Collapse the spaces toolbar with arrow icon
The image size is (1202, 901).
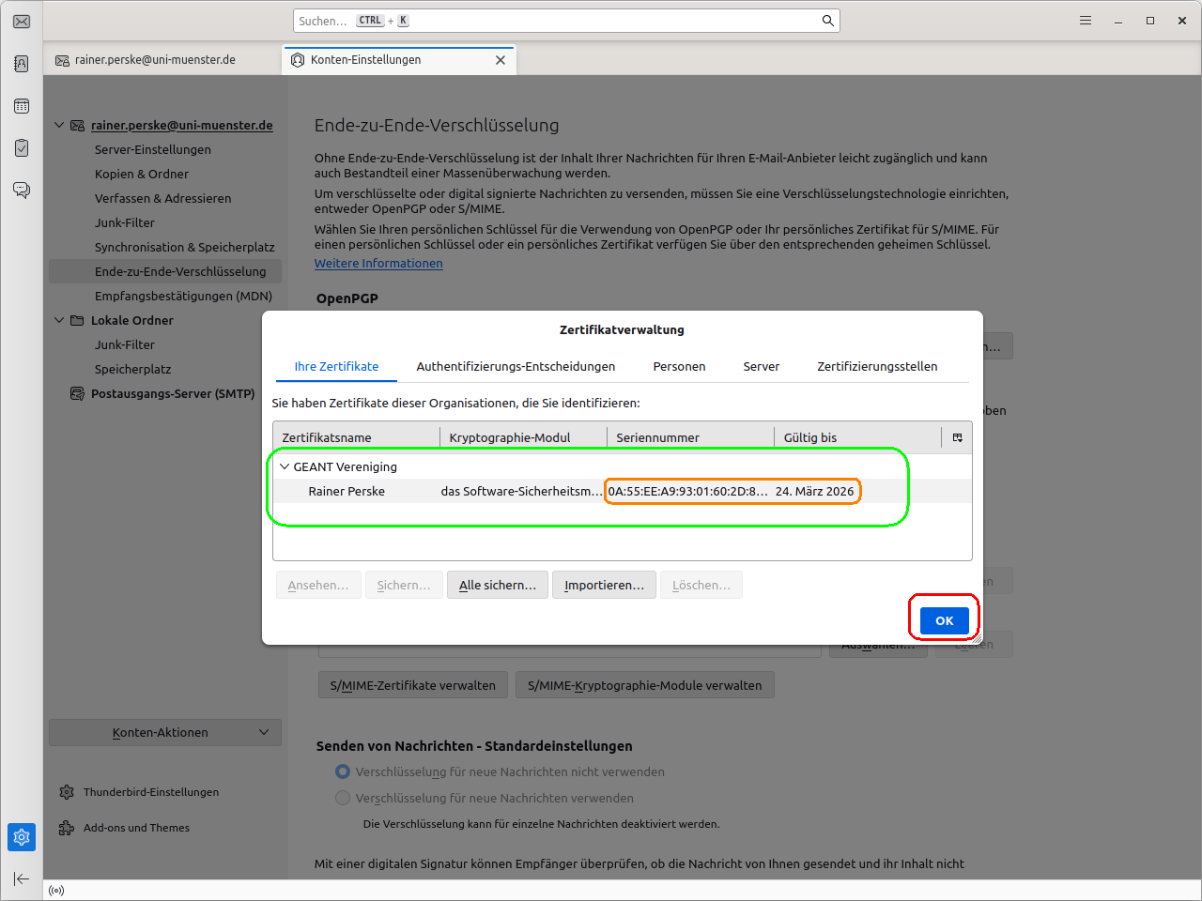pos(22,878)
